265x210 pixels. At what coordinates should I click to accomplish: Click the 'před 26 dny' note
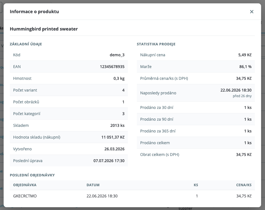coord(242,96)
